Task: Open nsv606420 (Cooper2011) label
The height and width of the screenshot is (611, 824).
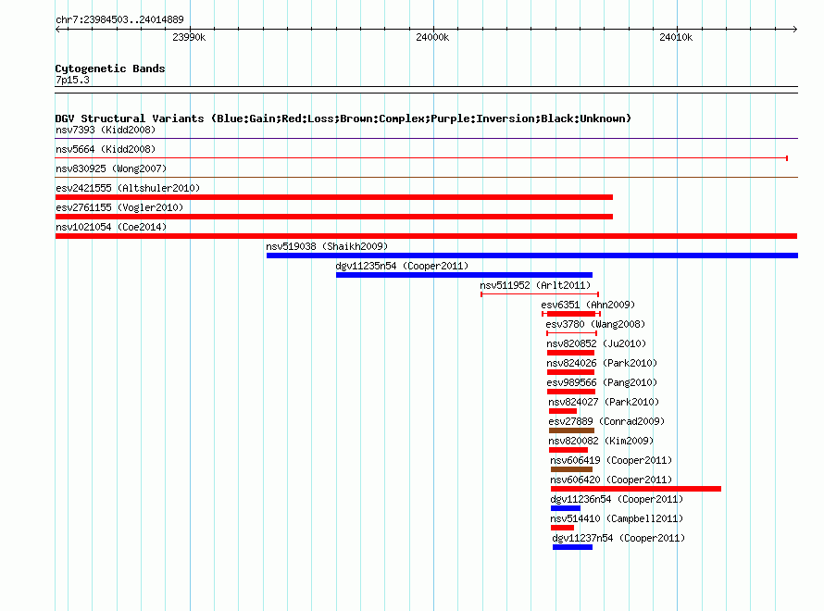Action: click(x=611, y=480)
